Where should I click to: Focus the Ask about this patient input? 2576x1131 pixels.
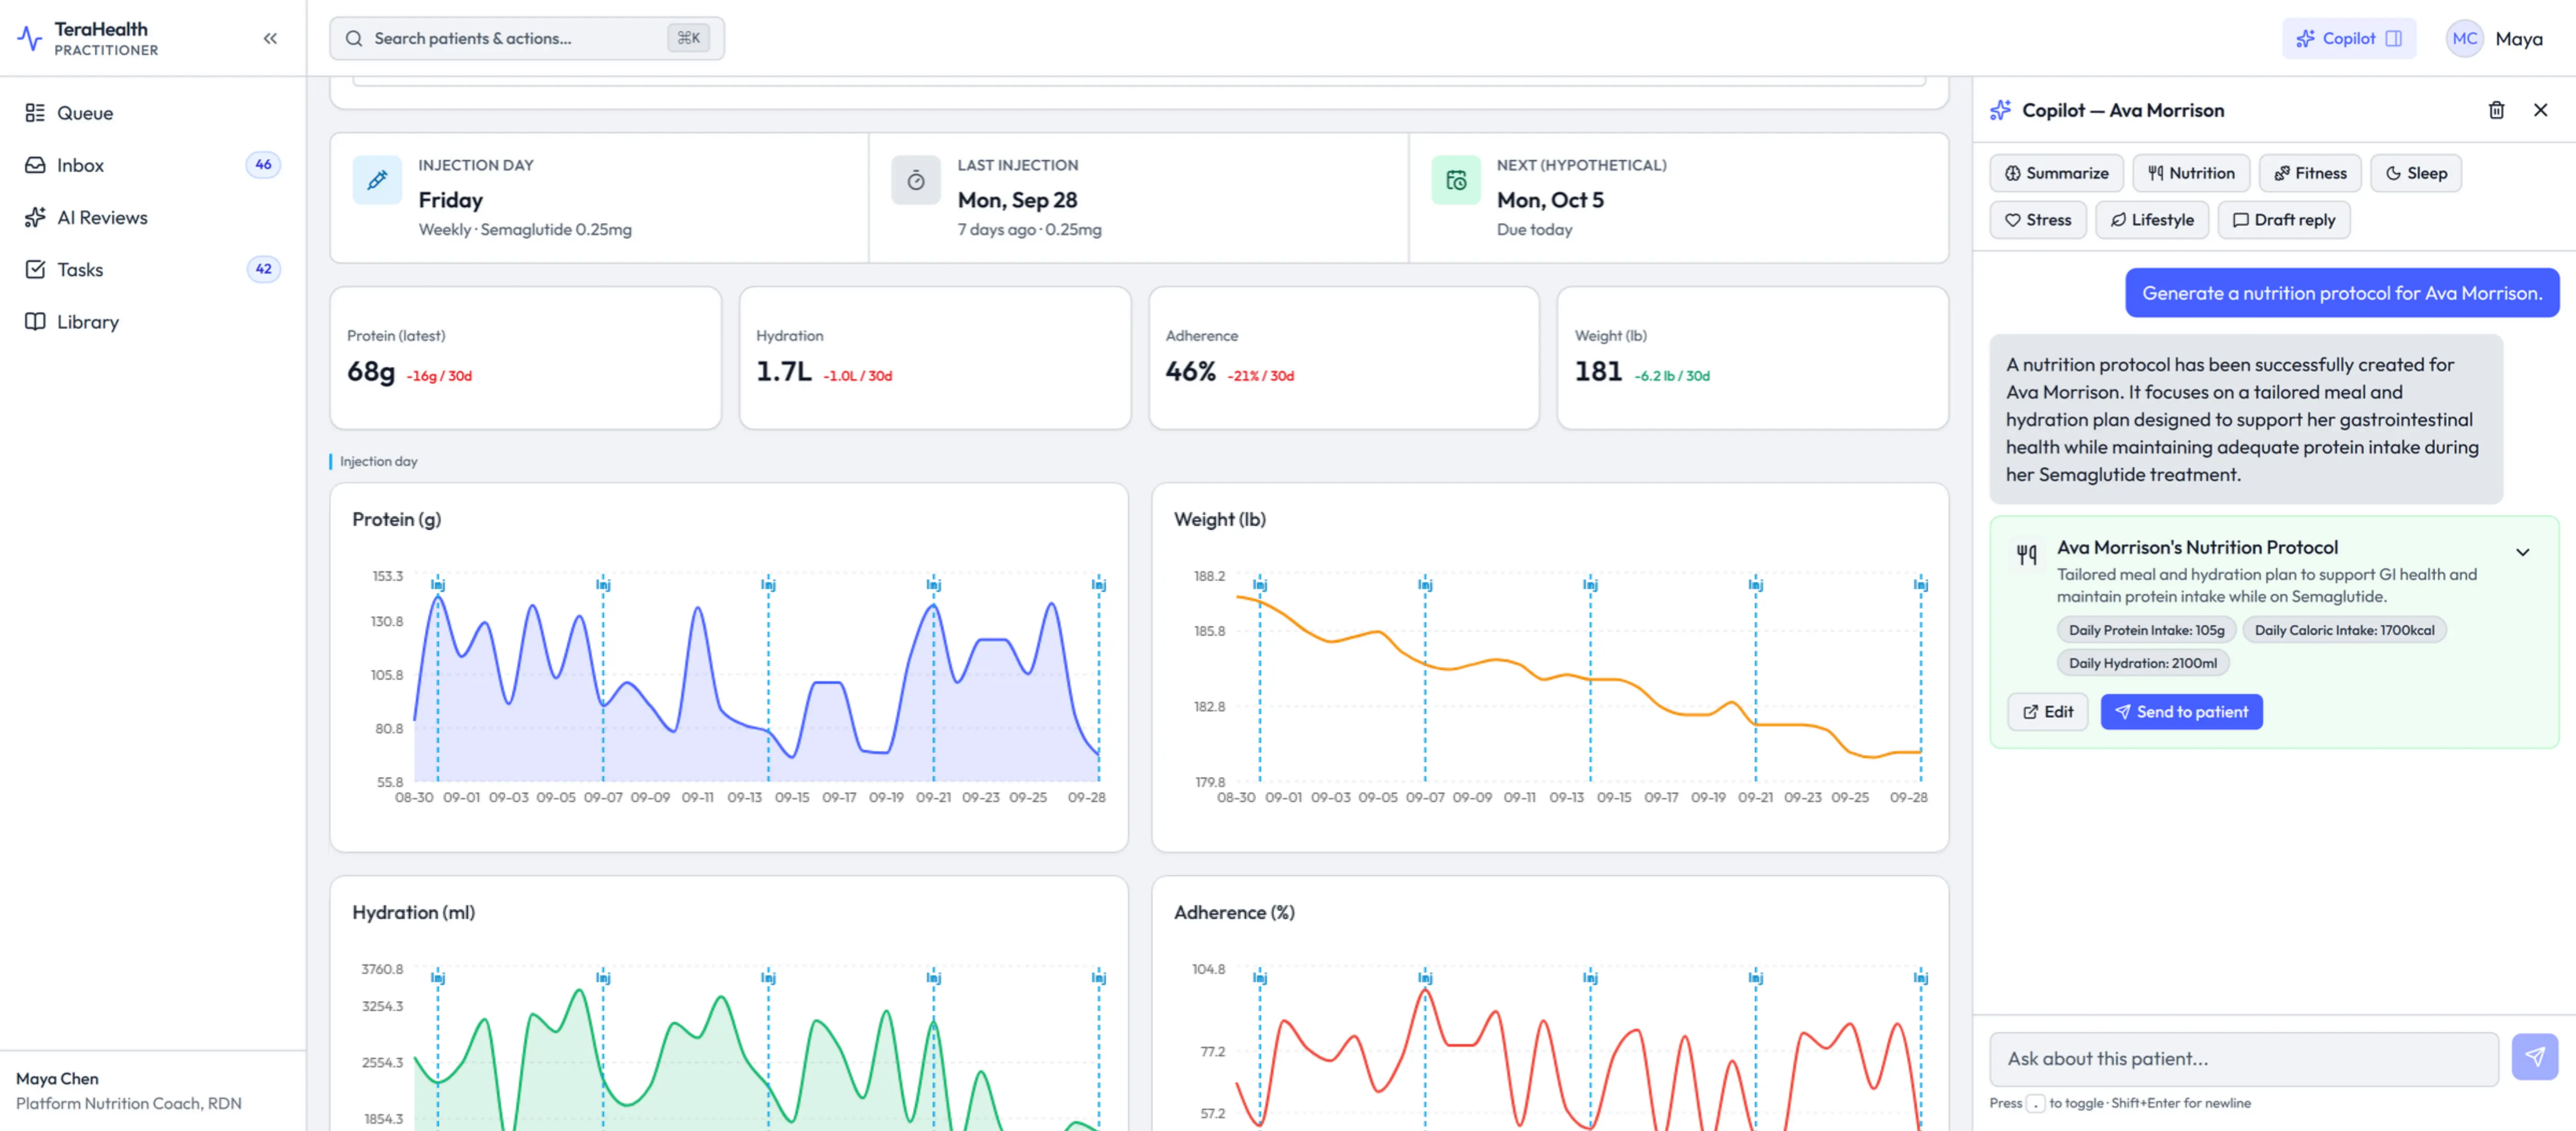(x=2243, y=1058)
